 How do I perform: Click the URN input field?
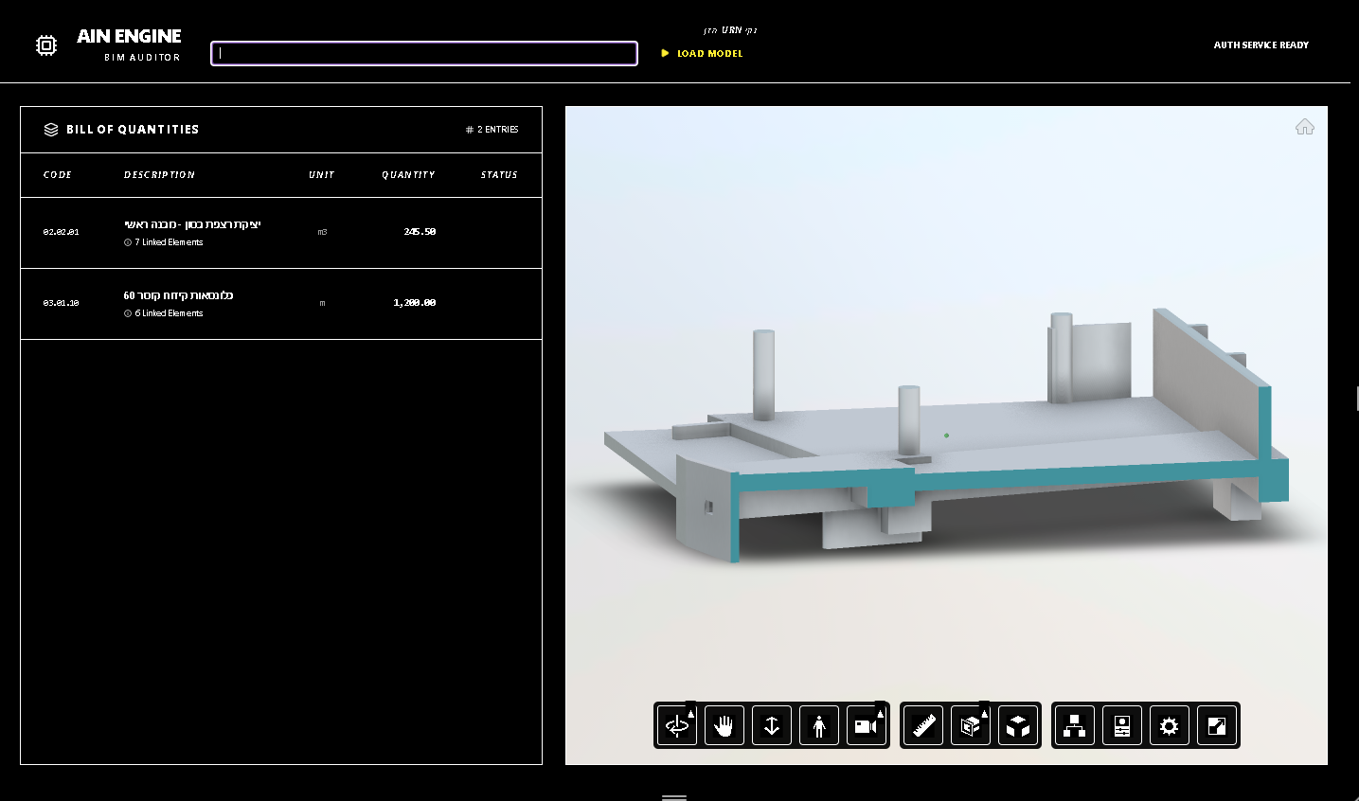(423, 53)
